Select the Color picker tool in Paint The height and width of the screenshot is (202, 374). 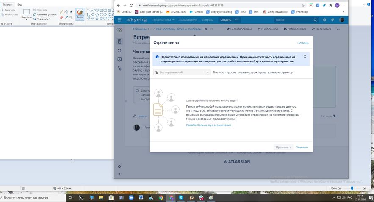[x=66, y=17]
